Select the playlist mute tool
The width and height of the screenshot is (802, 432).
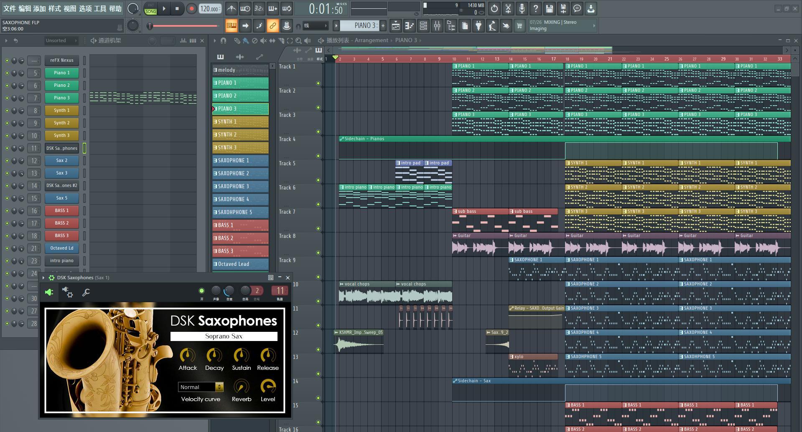coord(263,40)
